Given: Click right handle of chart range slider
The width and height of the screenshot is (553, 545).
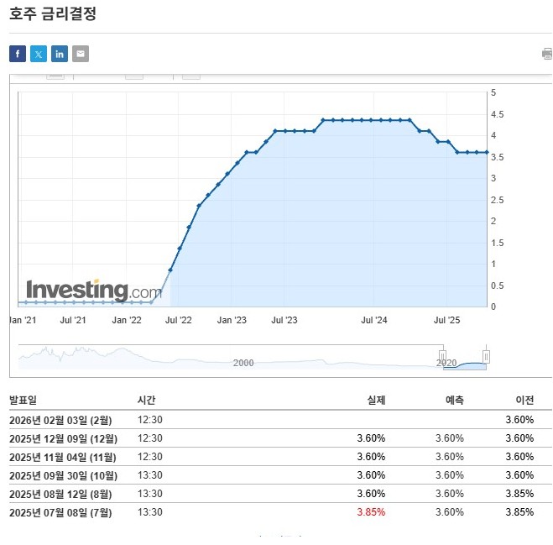Looking at the screenshot, I should 486,357.
